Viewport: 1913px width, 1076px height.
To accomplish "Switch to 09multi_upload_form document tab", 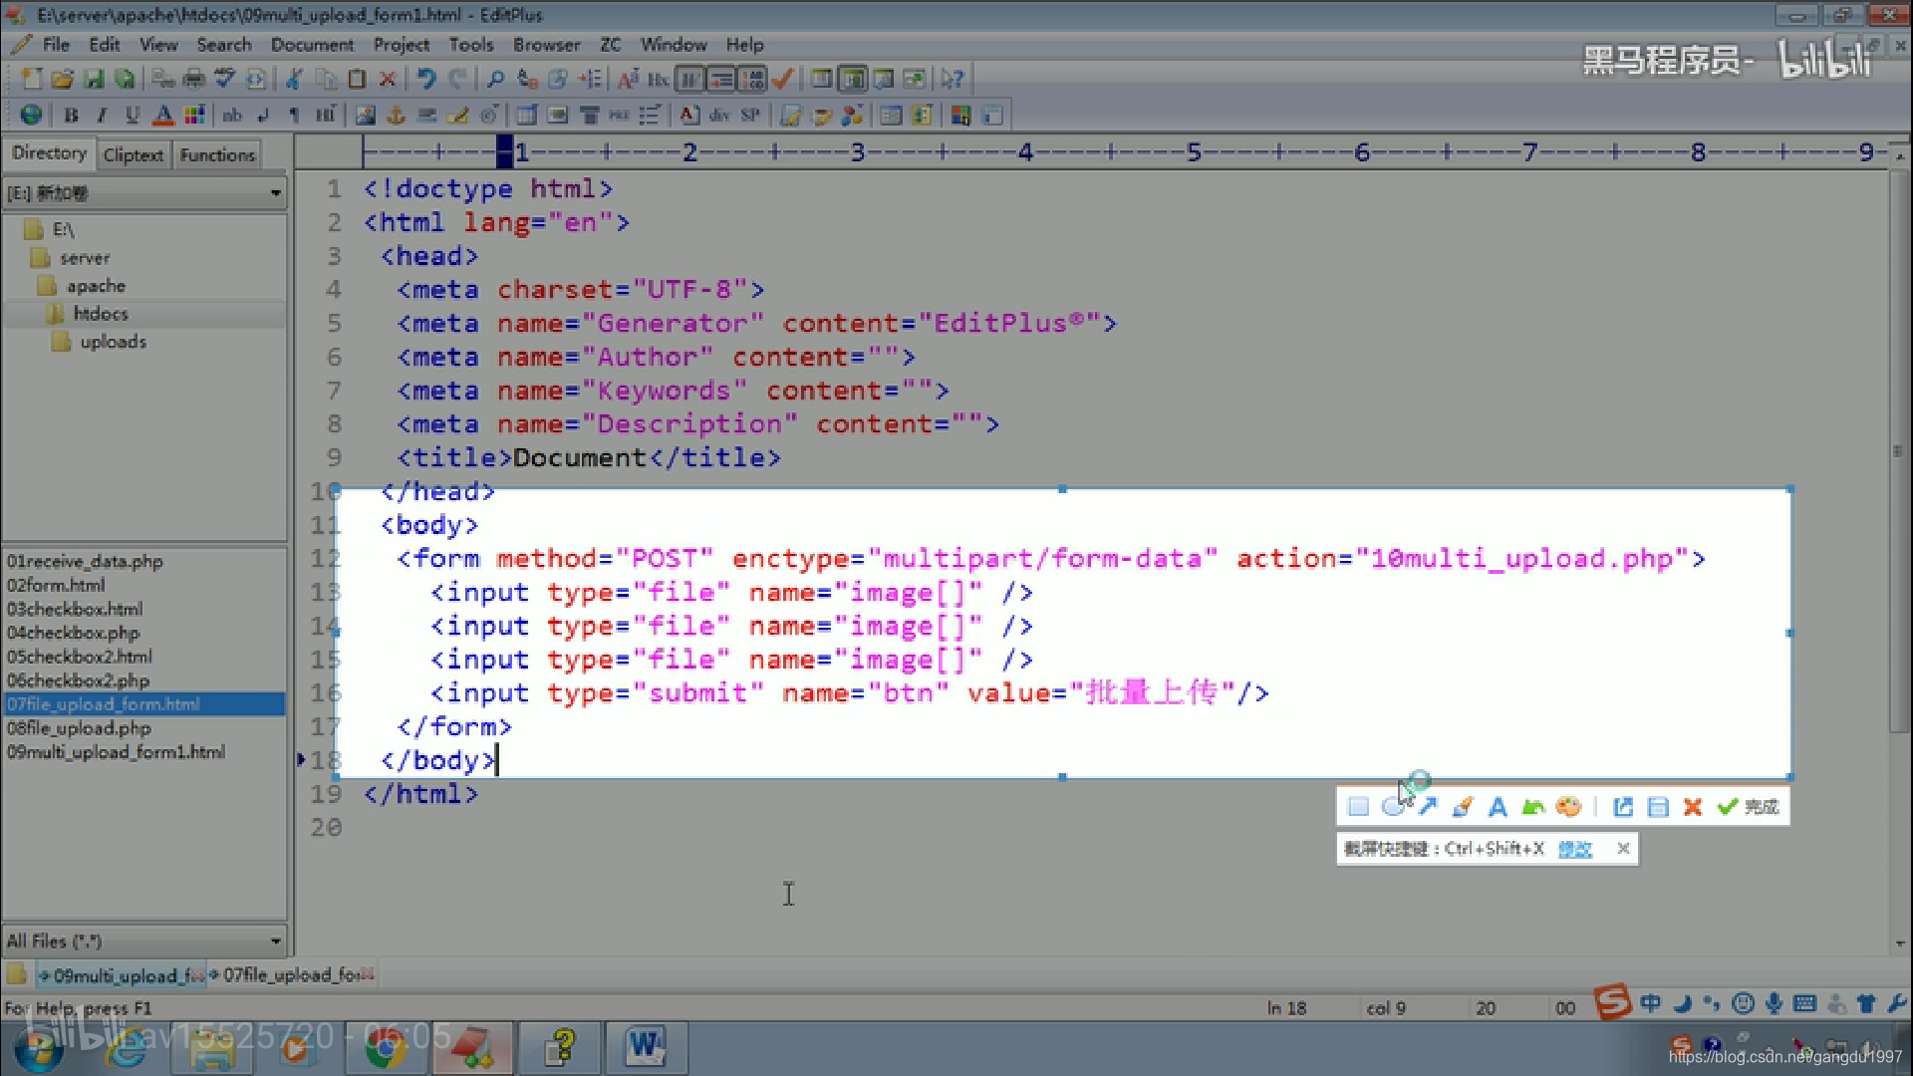I will [122, 975].
